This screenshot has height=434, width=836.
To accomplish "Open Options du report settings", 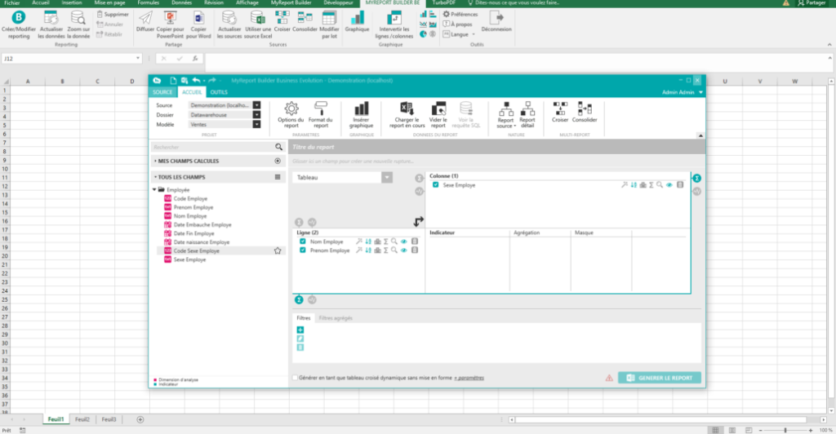I will pos(291,115).
